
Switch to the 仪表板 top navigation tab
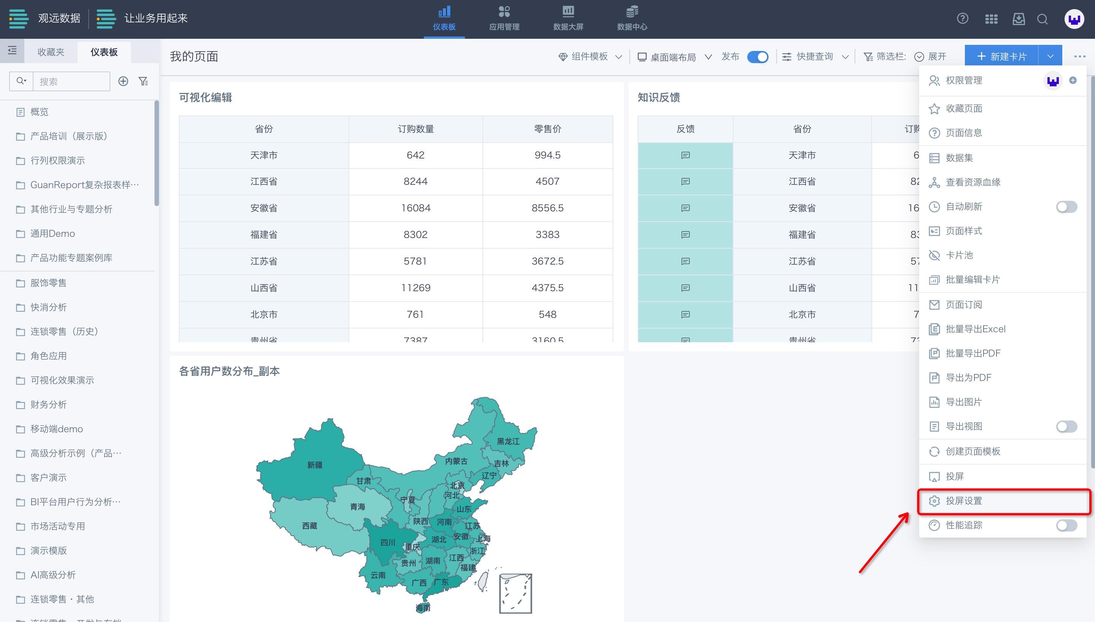(444, 19)
